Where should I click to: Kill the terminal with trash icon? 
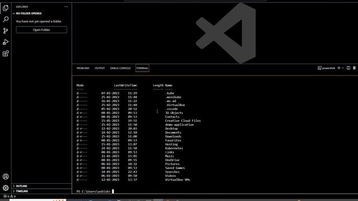354,68
